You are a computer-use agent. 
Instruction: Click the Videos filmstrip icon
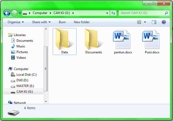coord(13,57)
